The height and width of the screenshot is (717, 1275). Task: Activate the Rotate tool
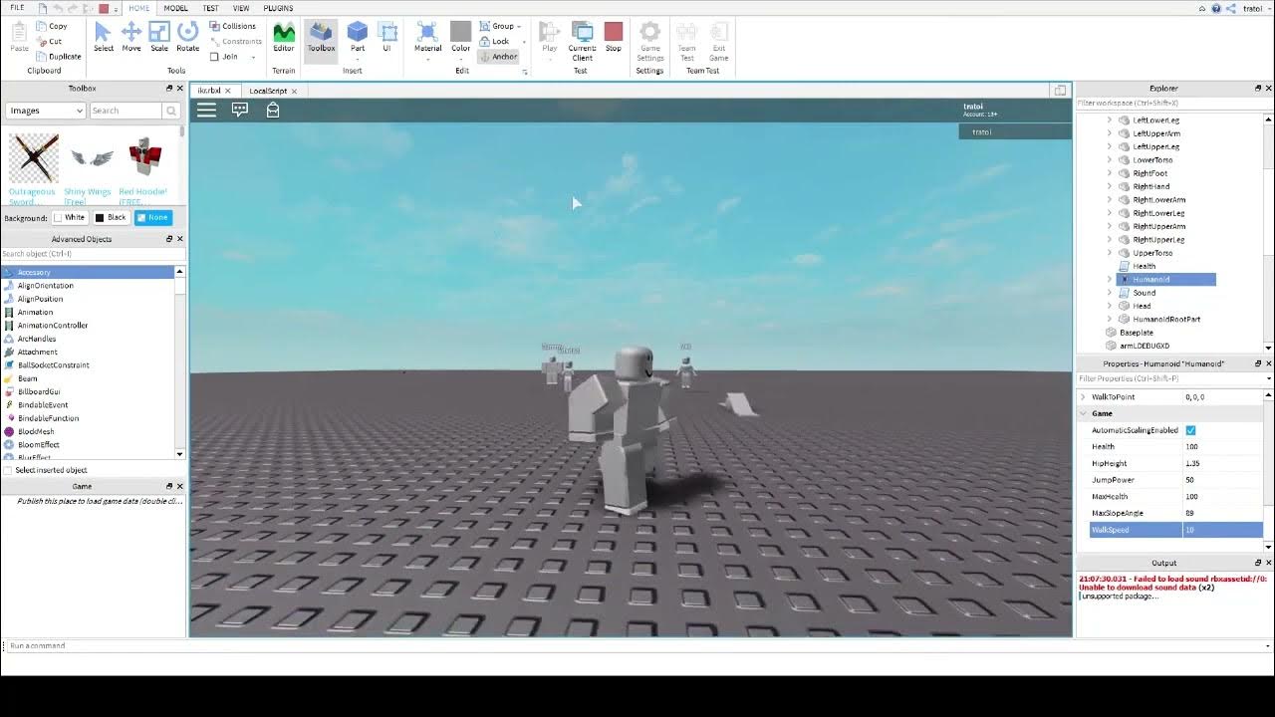187,37
